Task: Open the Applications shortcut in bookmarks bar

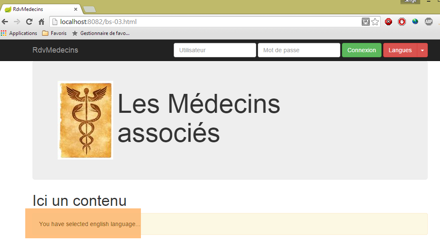Action: pos(19,33)
